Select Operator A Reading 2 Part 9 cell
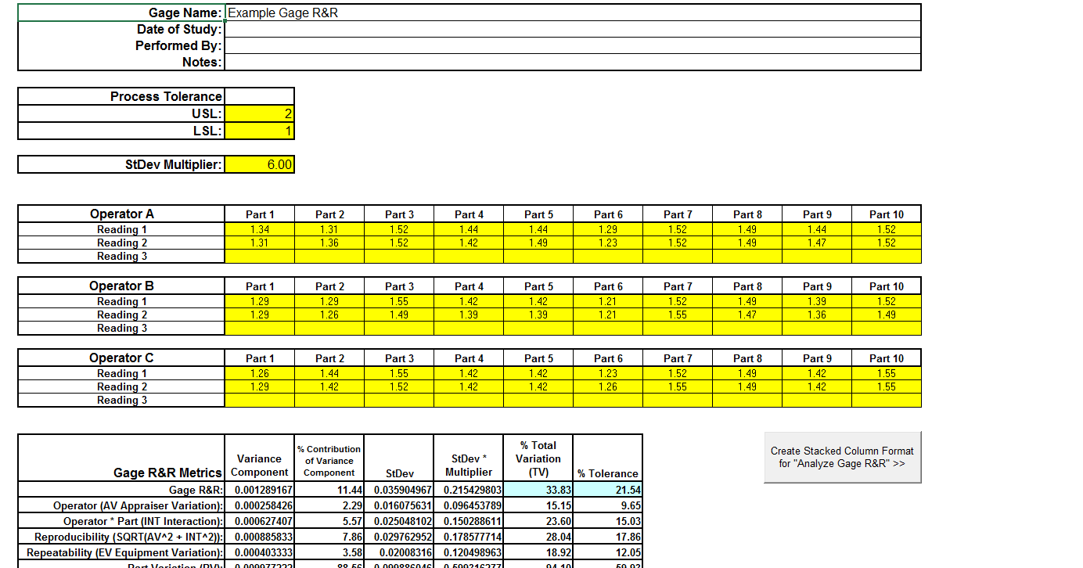The width and height of the screenshot is (1083, 568). 817,243
